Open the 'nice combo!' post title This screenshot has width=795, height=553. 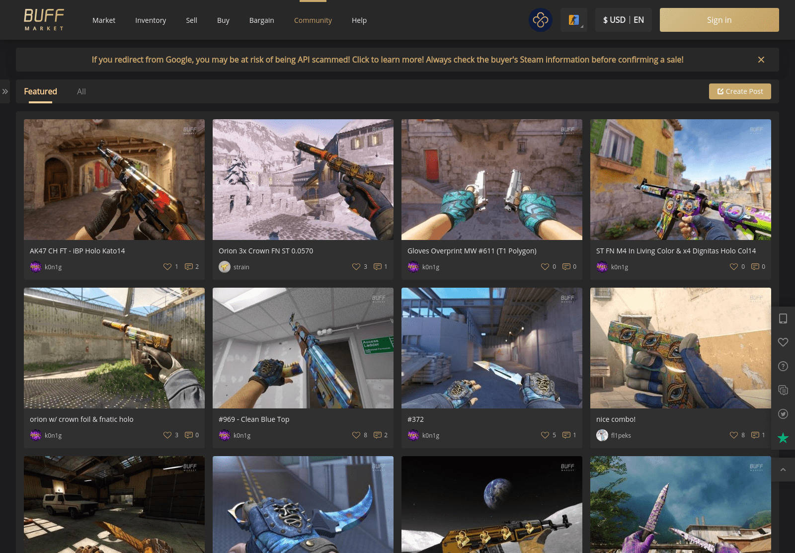616,419
